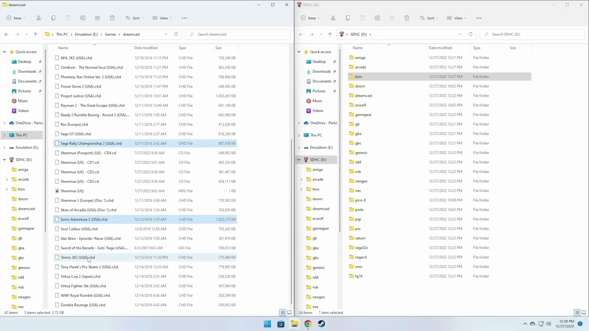This screenshot has height=331, width=589.
Task: Open clock and date in taskbar
Action: pos(565,324)
